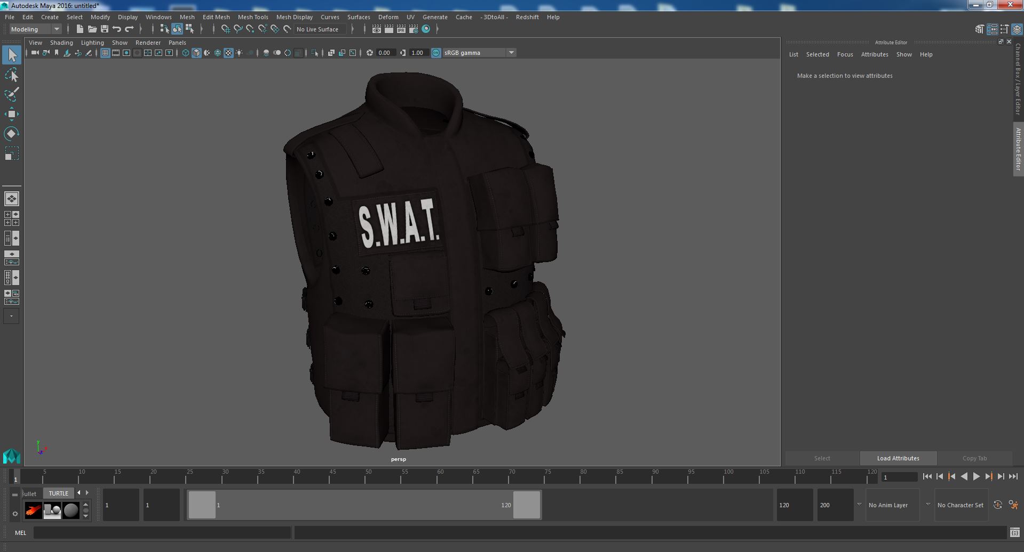Play animation forwards

pos(976,477)
